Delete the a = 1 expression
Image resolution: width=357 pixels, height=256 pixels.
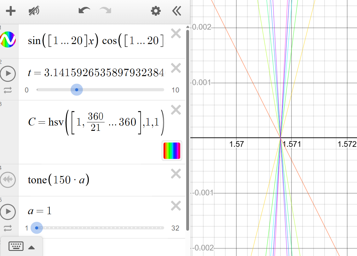click(x=176, y=206)
